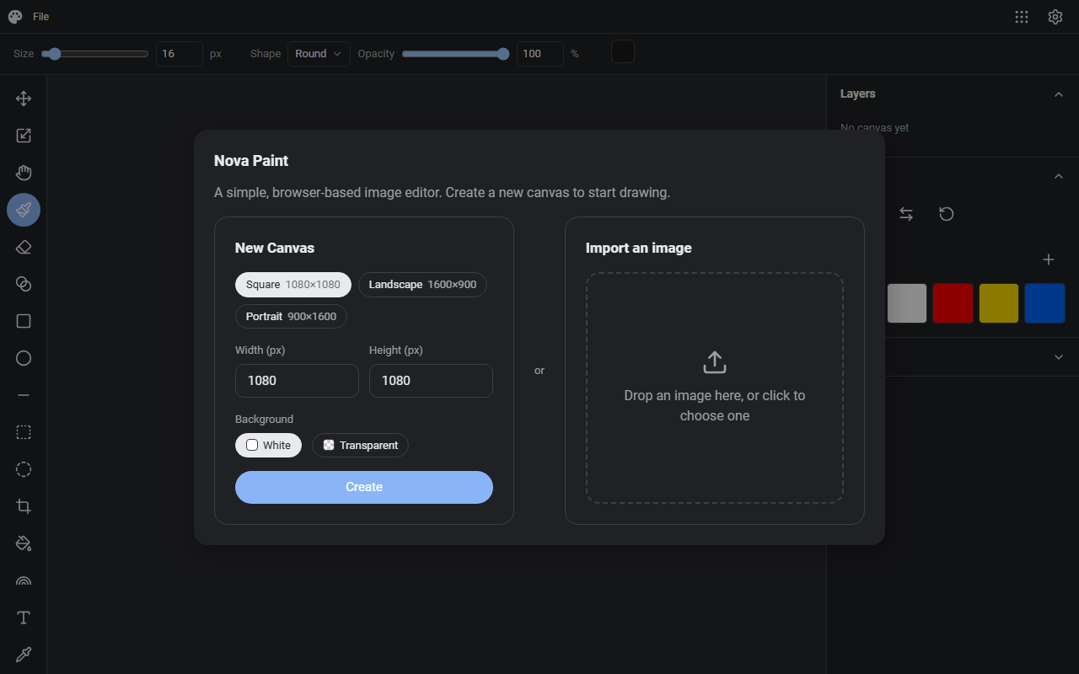Select the Eraser tool
Viewport: 1079px width, 674px height.
click(24, 247)
